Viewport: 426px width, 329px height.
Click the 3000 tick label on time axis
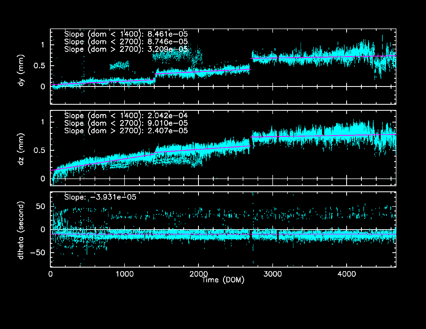272,274
